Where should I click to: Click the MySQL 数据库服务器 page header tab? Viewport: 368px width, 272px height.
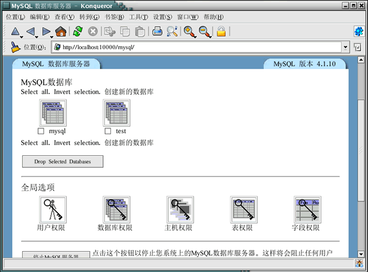click(56, 64)
